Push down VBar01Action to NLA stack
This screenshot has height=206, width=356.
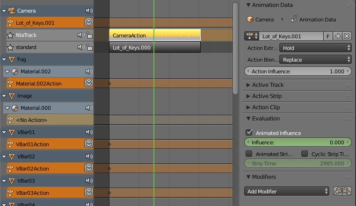(x=89, y=144)
